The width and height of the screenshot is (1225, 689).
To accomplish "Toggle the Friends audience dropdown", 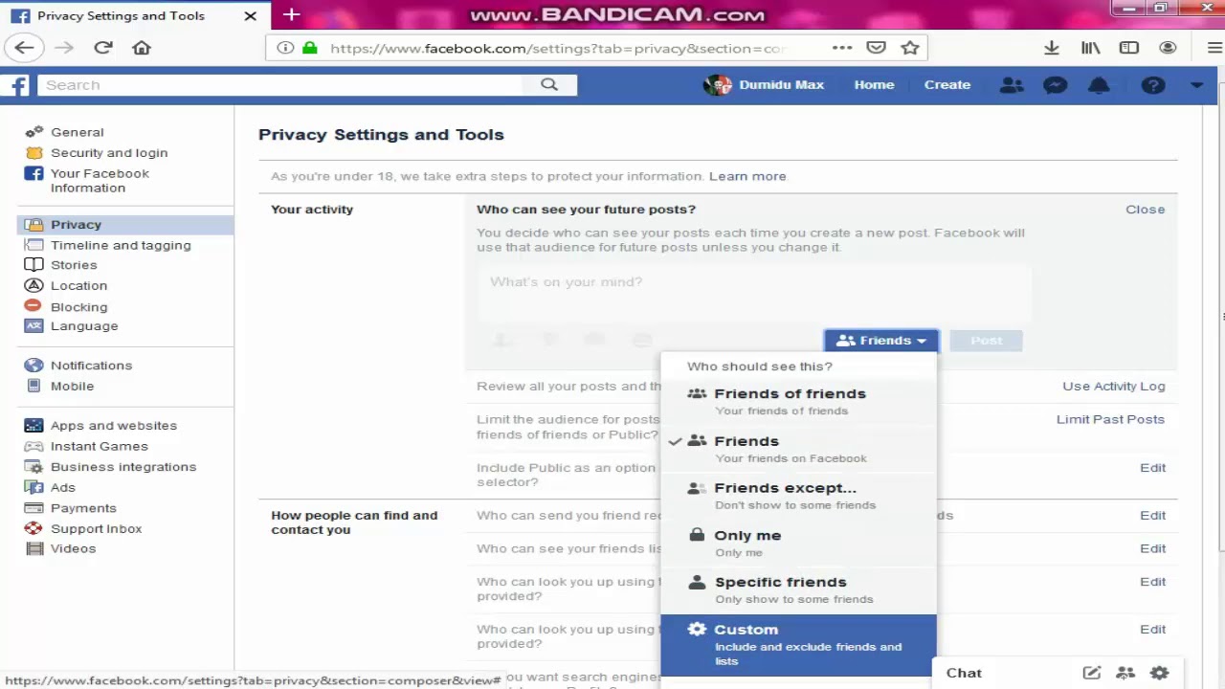I will [x=880, y=341].
